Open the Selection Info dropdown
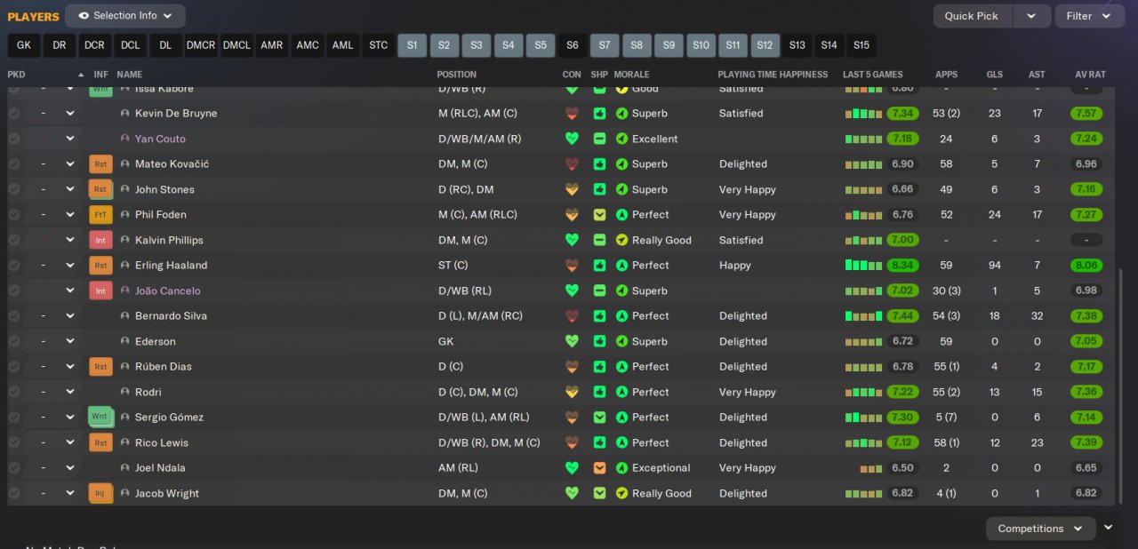Image resolution: width=1138 pixels, height=549 pixels. (x=125, y=16)
